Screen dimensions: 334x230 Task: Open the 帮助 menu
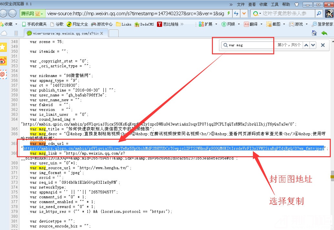pyautogui.click(x=286, y=5)
